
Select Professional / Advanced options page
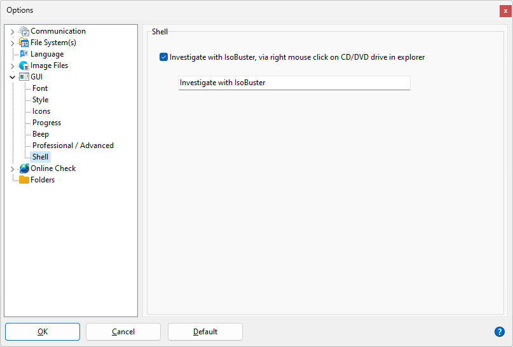73,146
